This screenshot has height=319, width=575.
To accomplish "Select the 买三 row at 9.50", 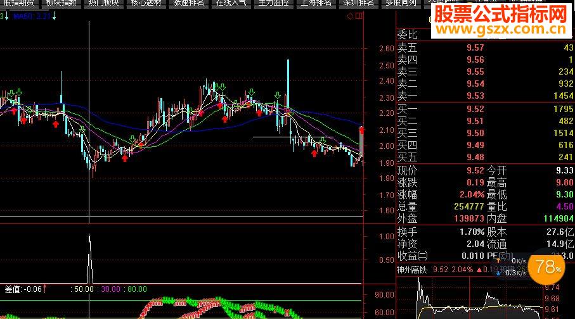I will coord(485,134).
